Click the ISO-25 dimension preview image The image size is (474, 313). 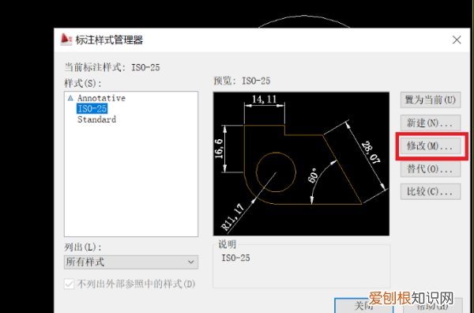[x=301, y=164]
